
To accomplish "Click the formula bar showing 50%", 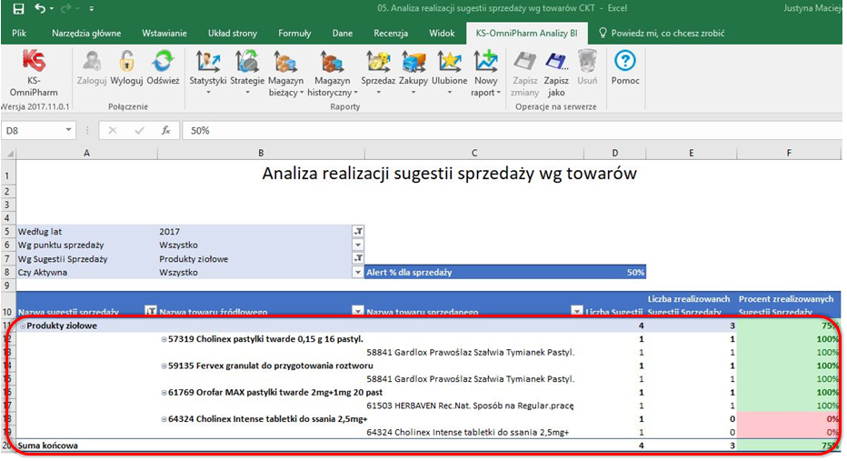I will (511, 130).
